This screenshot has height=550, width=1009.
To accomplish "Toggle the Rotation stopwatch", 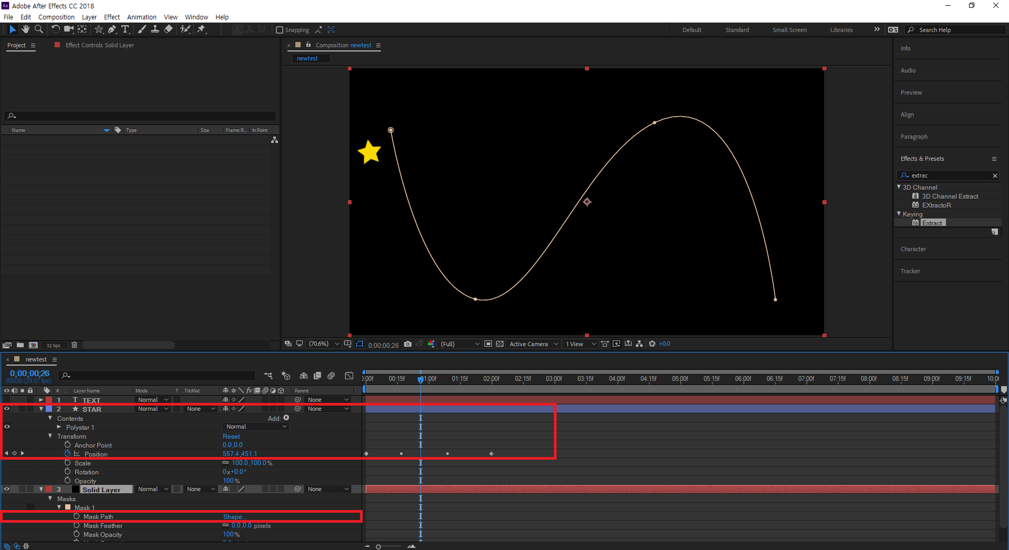I will pyautogui.click(x=67, y=472).
